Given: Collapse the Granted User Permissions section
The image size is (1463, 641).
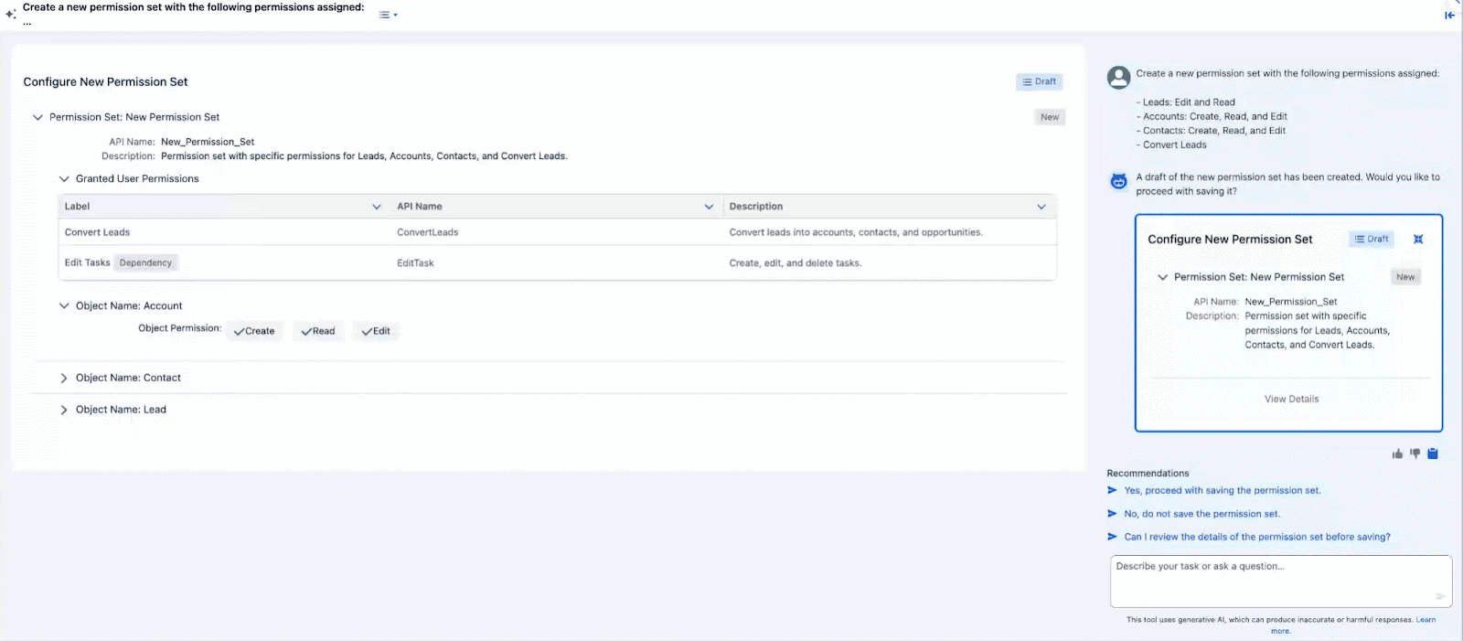Looking at the screenshot, I should tap(64, 179).
